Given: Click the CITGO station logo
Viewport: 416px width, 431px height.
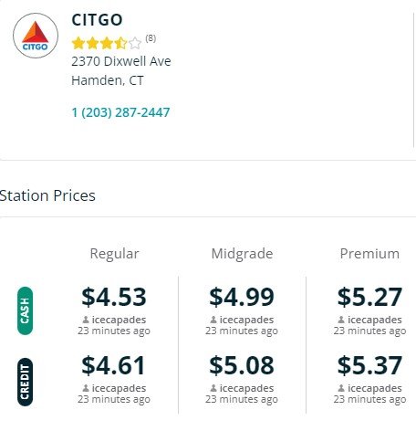Looking at the screenshot, I should coord(36,36).
